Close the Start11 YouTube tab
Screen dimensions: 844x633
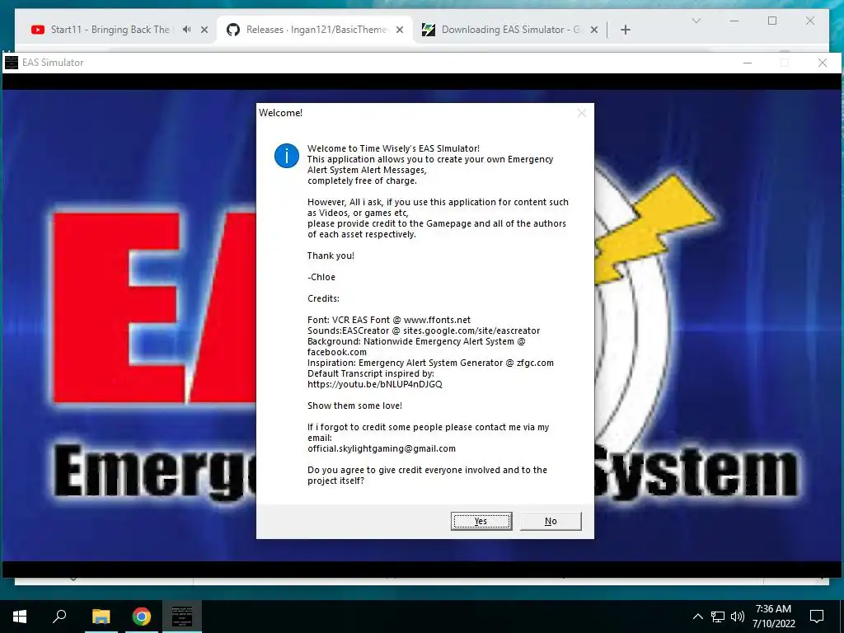pyautogui.click(x=204, y=30)
